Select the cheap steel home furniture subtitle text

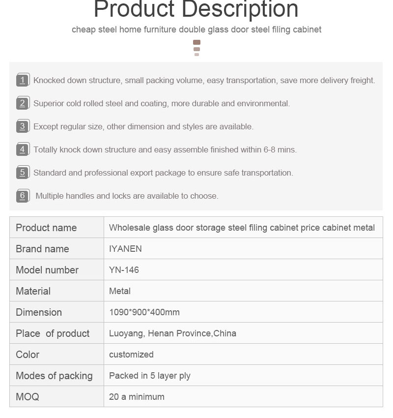tap(196, 30)
